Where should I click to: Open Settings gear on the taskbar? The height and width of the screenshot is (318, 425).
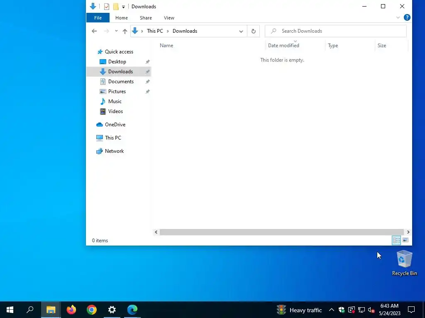pyautogui.click(x=112, y=310)
